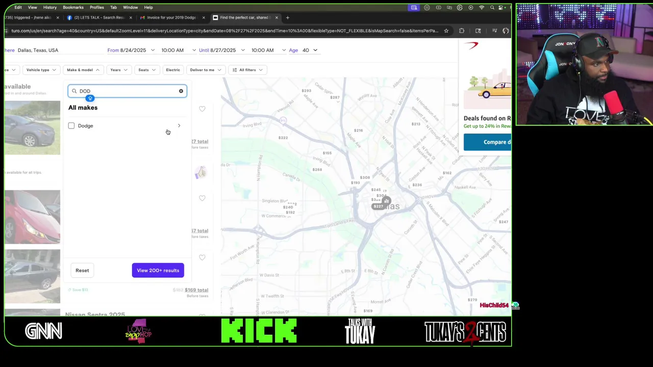The width and height of the screenshot is (653, 367).
Task: Expand Dodge models with the right chevron
Action: (179, 125)
